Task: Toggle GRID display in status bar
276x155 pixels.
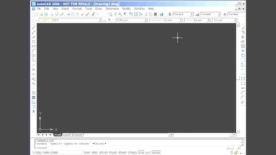Action: click(x=94, y=152)
